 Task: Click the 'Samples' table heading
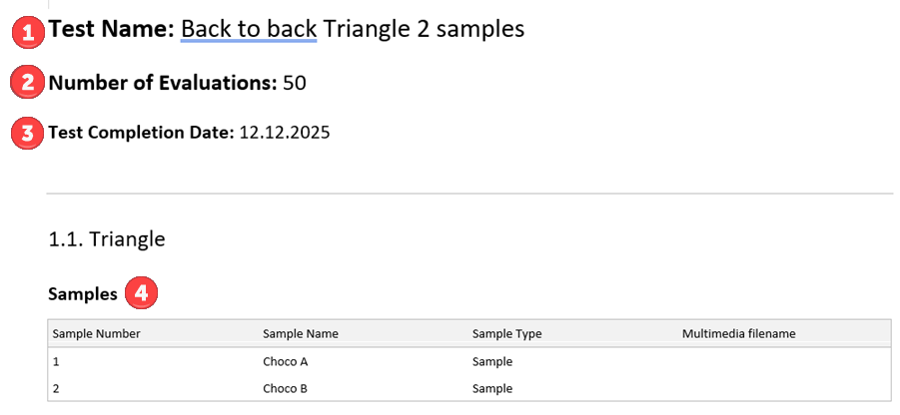click(x=83, y=294)
